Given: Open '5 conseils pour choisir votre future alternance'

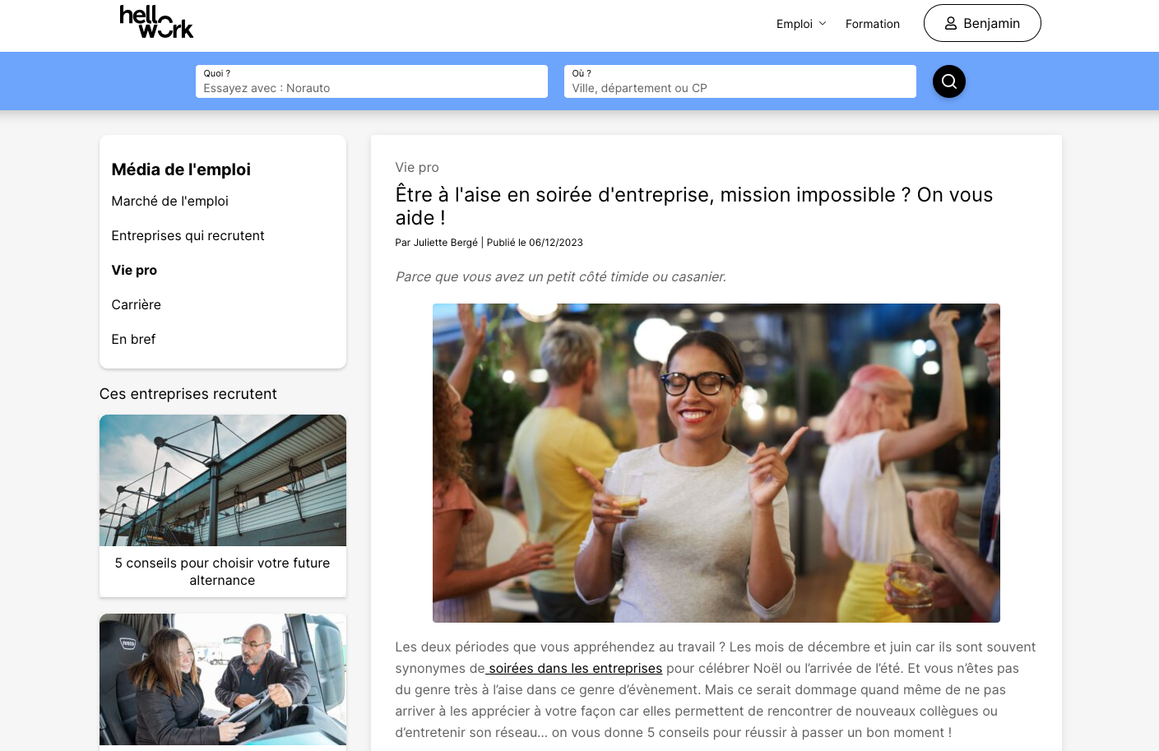Looking at the screenshot, I should coord(222,572).
